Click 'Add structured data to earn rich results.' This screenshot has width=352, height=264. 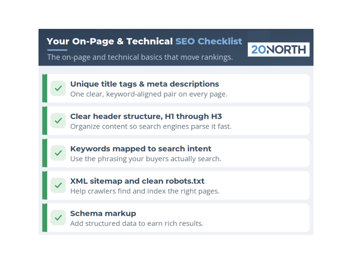click(137, 223)
